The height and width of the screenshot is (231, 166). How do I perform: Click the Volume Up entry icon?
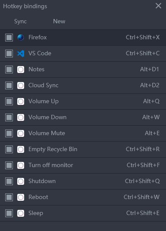pos(21,101)
